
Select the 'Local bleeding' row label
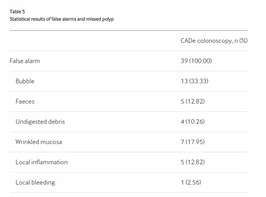[35, 182]
